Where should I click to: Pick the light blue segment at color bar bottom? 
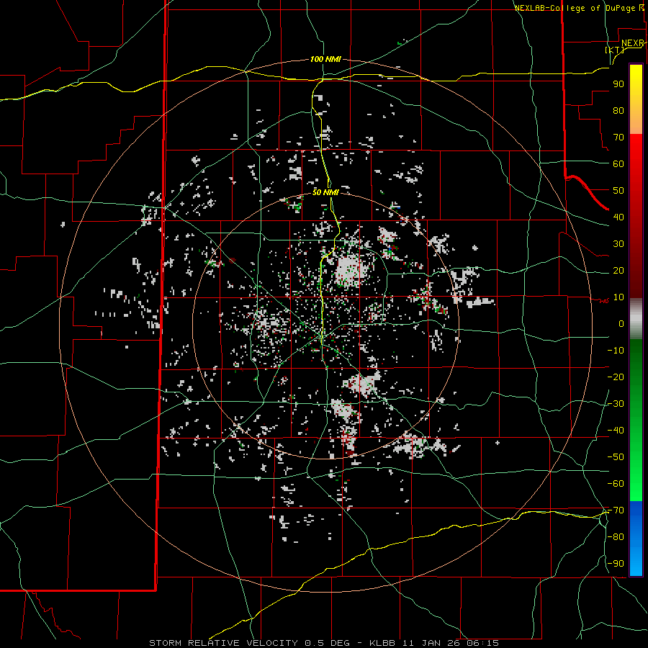pyautogui.click(x=636, y=564)
